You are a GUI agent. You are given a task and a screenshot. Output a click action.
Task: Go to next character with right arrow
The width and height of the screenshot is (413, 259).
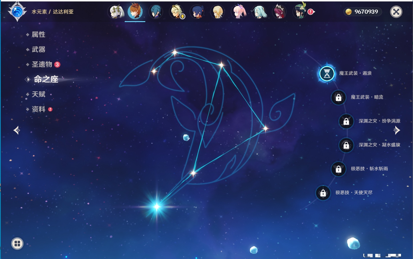tap(397, 130)
